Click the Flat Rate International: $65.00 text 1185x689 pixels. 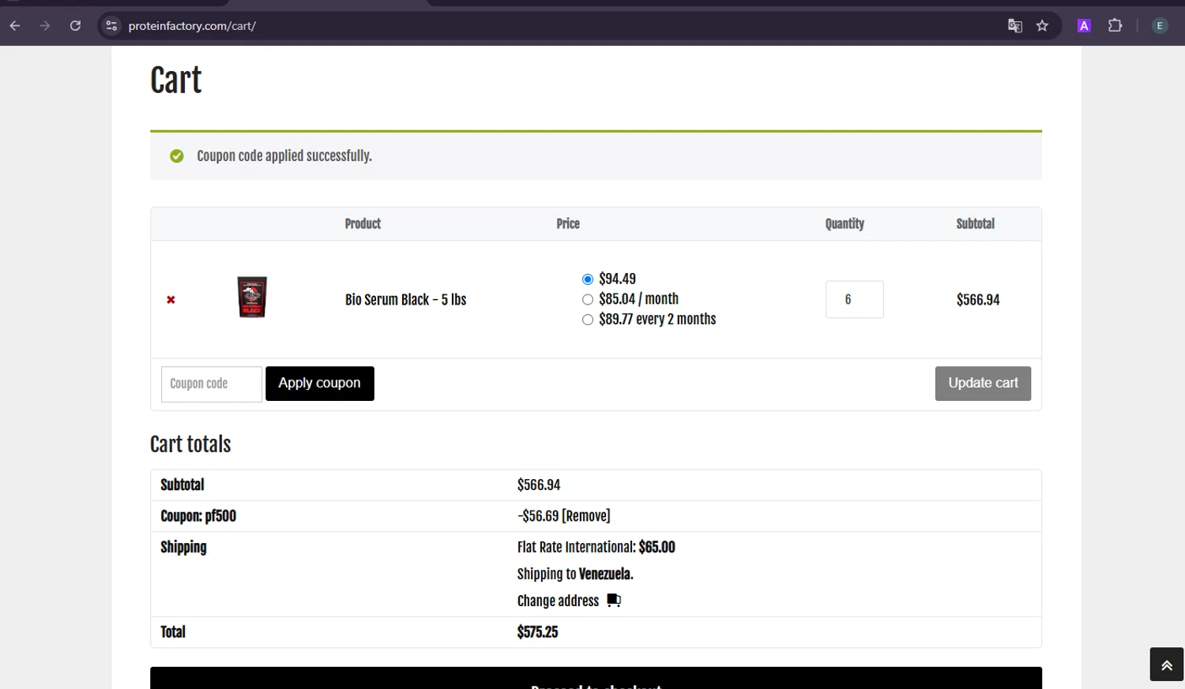click(x=596, y=548)
